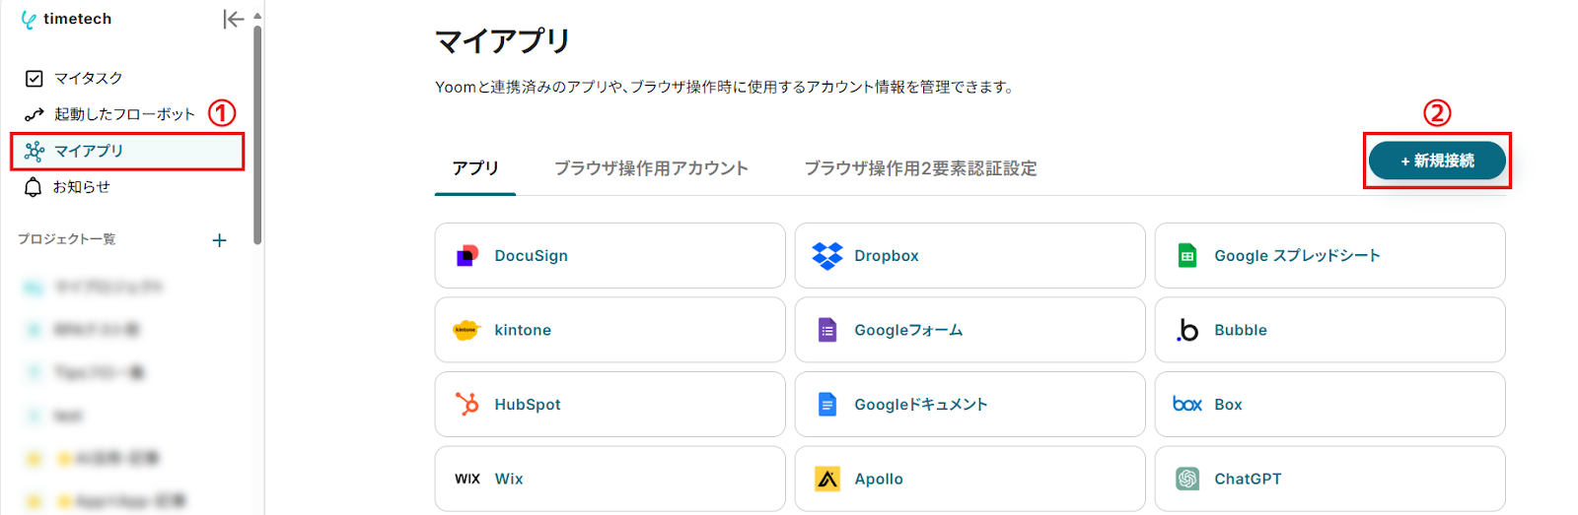
Task: Click the kintone app icon
Action: pyautogui.click(x=466, y=330)
